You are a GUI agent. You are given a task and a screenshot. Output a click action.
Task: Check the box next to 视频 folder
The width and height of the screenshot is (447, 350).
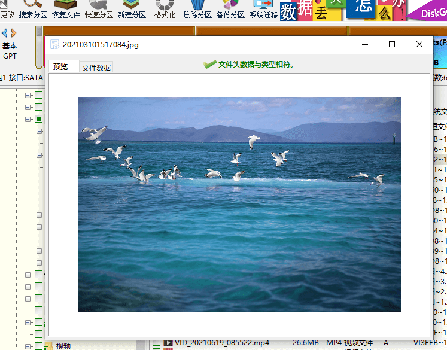[38, 346]
